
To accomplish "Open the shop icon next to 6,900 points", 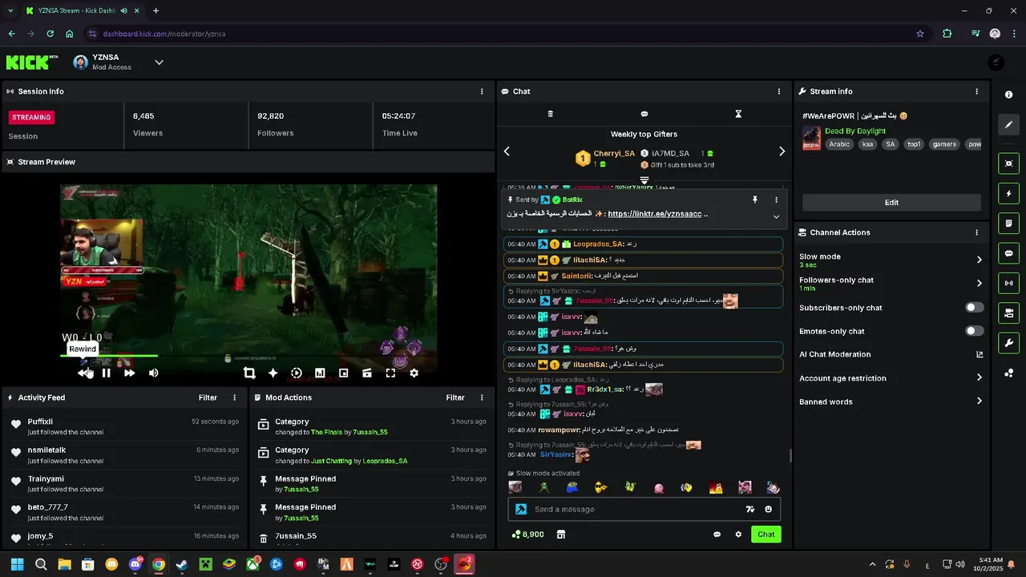I will [x=561, y=535].
